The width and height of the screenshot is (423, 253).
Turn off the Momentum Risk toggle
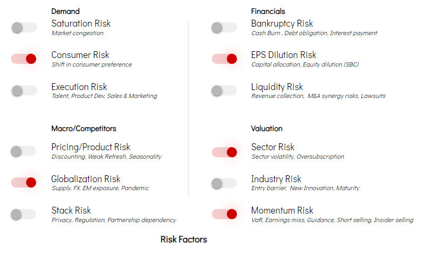pyautogui.click(x=224, y=214)
